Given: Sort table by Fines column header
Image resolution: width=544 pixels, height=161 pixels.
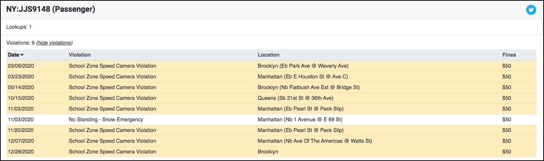Looking at the screenshot, I should (509, 55).
